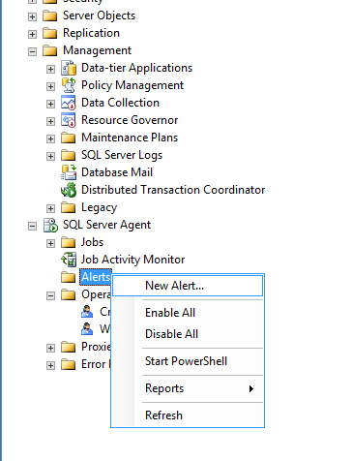This screenshot has height=461, width=352.
Task: Expand the Server Objects node
Action: [32, 16]
